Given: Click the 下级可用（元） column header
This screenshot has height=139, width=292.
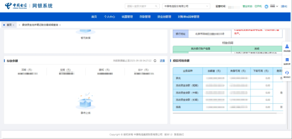Looking at the screenshot, I should (262, 71).
